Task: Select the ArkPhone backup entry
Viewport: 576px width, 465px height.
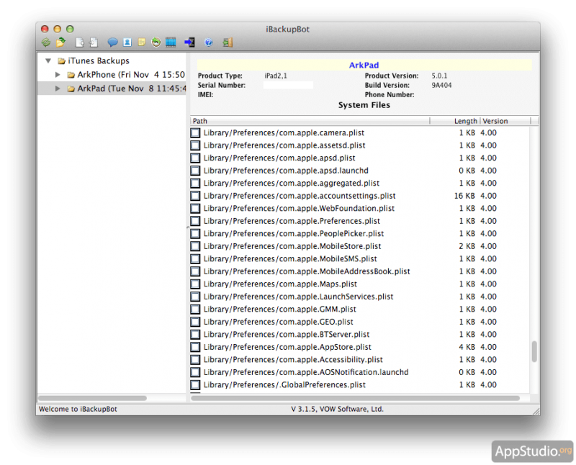Action: tap(131, 75)
